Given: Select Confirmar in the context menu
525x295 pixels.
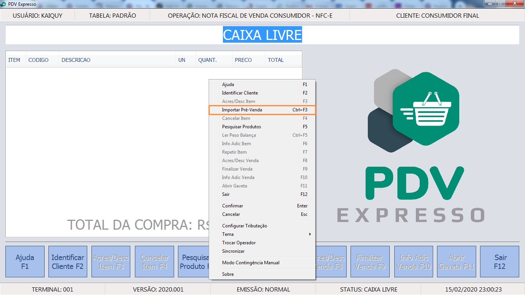Looking at the screenshot, I should [x=262, y=206].
